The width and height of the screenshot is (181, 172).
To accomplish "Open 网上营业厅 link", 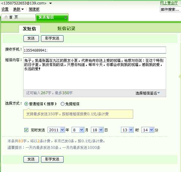I will (169, 3).
